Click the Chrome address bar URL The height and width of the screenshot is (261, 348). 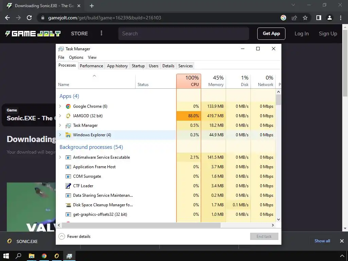(x=105, y=18)
